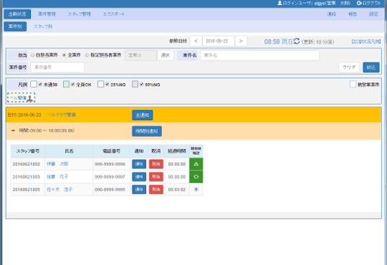Click 通知 button for 伊藤 次郎
This screenshot has width=387, height=265.
click(x=139, y=164)
